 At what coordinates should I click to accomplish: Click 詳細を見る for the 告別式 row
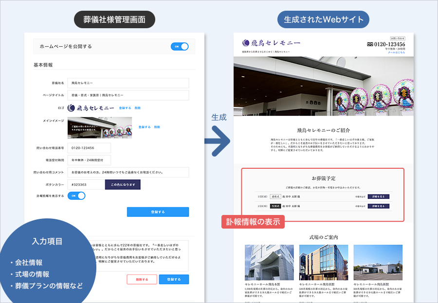(378, 206)
